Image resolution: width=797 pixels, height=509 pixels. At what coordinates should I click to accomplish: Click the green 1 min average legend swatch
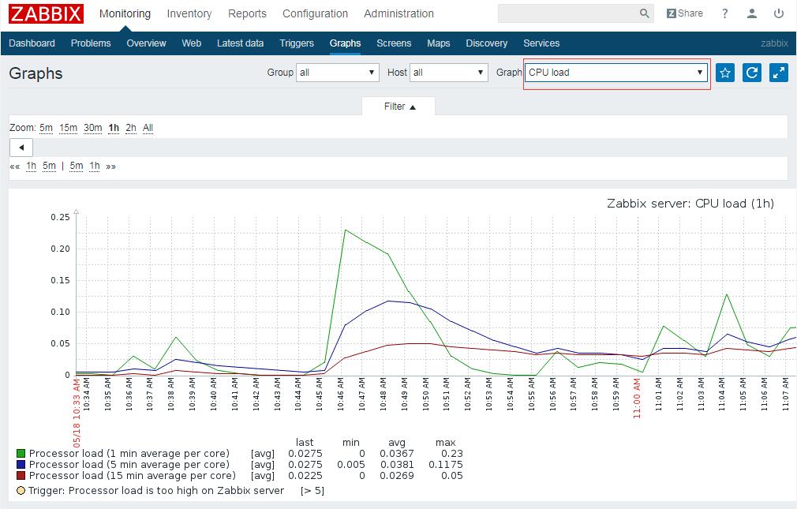click(x=21, y=454)
